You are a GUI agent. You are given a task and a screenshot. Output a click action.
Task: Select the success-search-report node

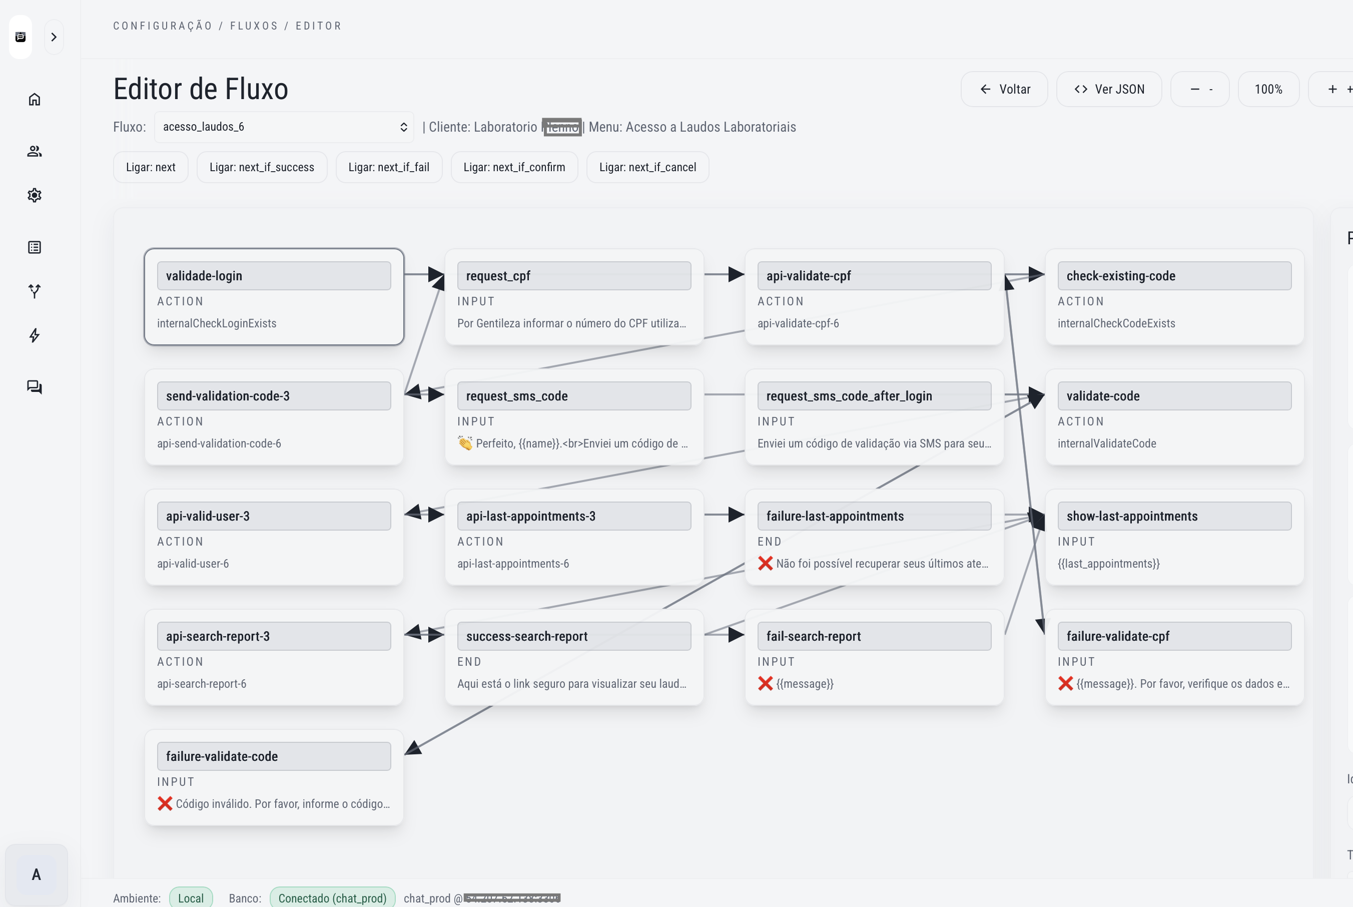574,657
